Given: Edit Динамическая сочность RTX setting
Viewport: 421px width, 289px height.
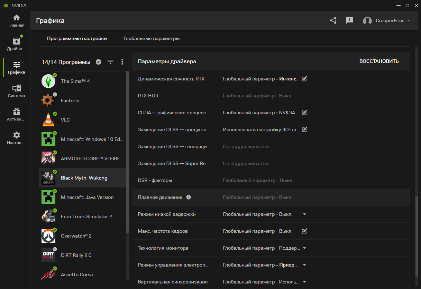Looking at the screenshot, I should pos(304,79).
